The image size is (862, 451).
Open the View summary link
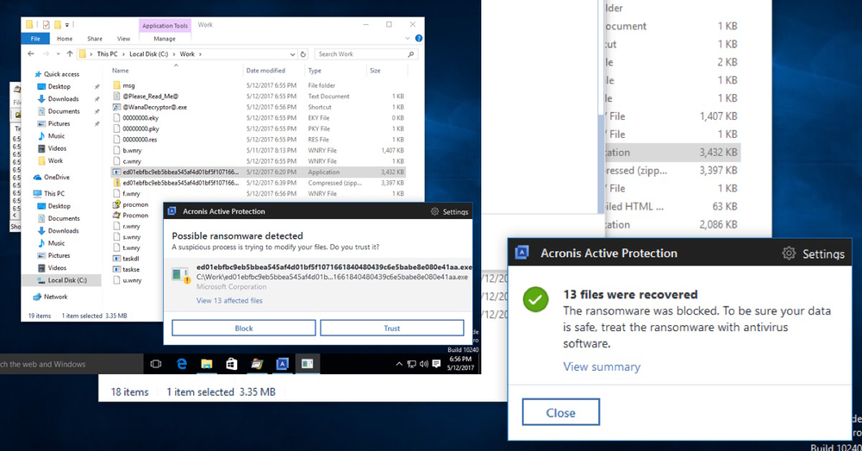[x=602, y=366]
